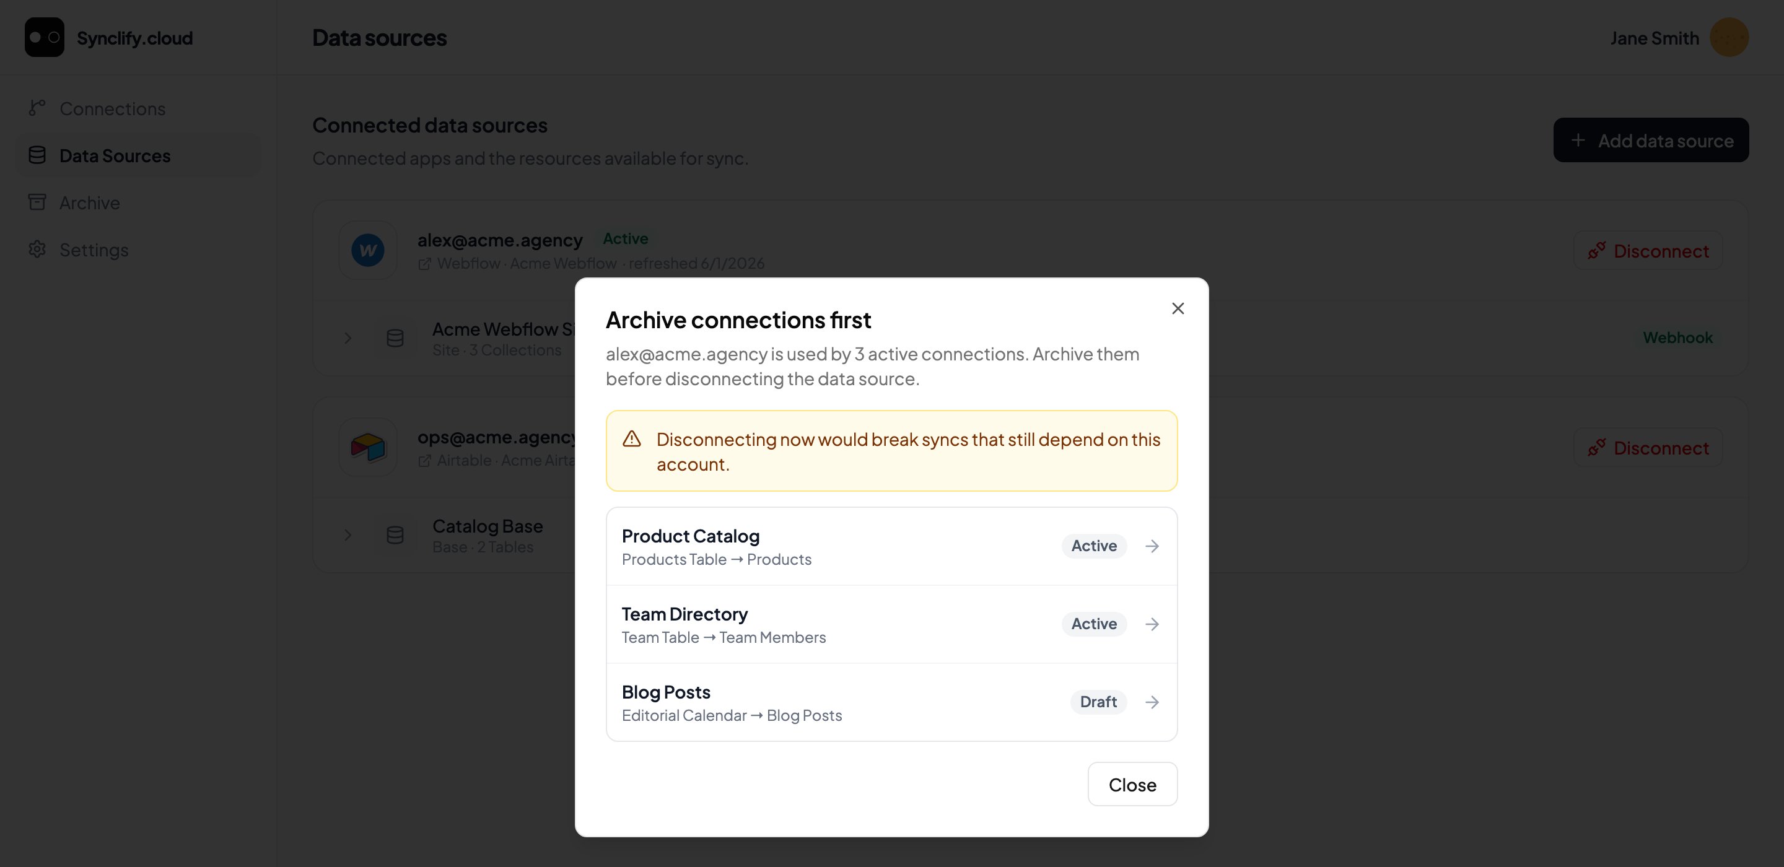Select the Team Directory connection title
The width and height of the screenshot is (1784, 867).
tap(684, 614)
